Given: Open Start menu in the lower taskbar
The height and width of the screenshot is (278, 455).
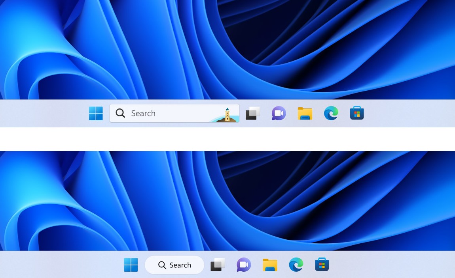Looking at the screenshot, I should tap(131, 265).
